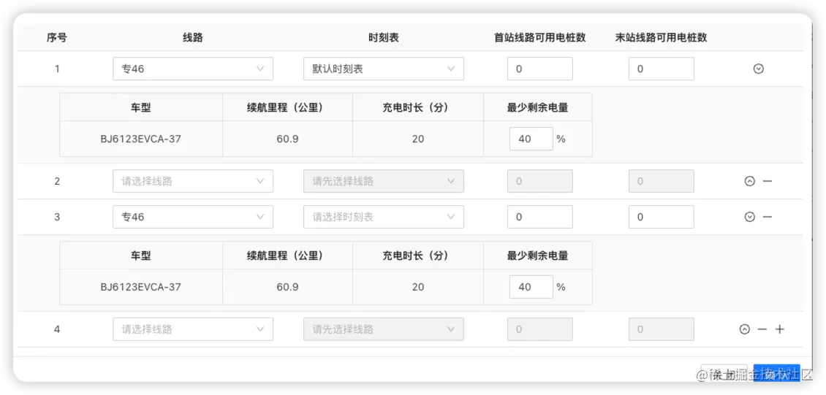Click the disabled 末站 pile count field in row 2
Image resolution: width=826 pixels, height=395 pixels.
point(661,181)
